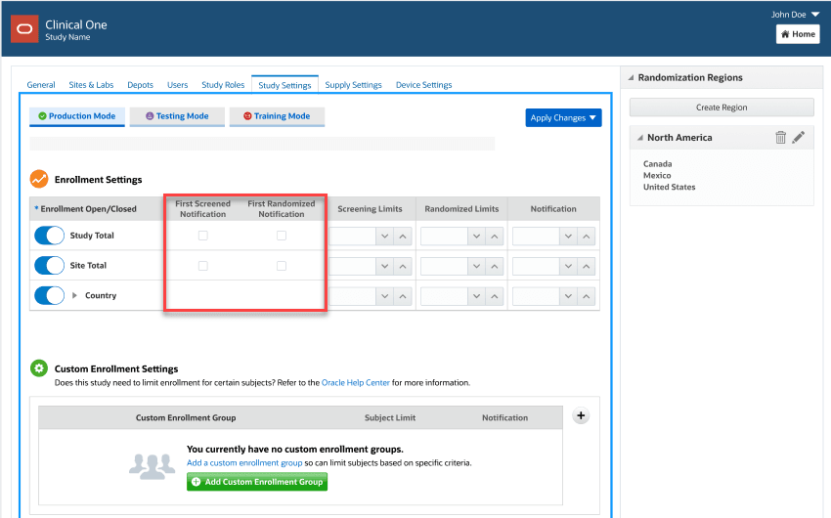Image resolution: width=831 pixels, height=518 pixels.
Task: Click Study Total Screening Limits input field
Action: [x=352, y=237]
